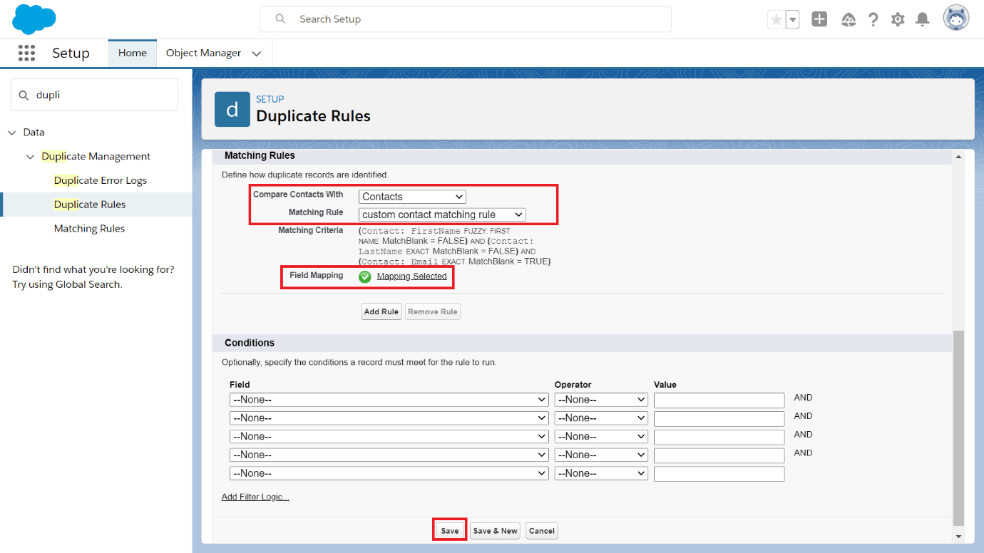984x553 pixels.
Task: Click the vertical scrollbar thumb
Action: (958, 428)
